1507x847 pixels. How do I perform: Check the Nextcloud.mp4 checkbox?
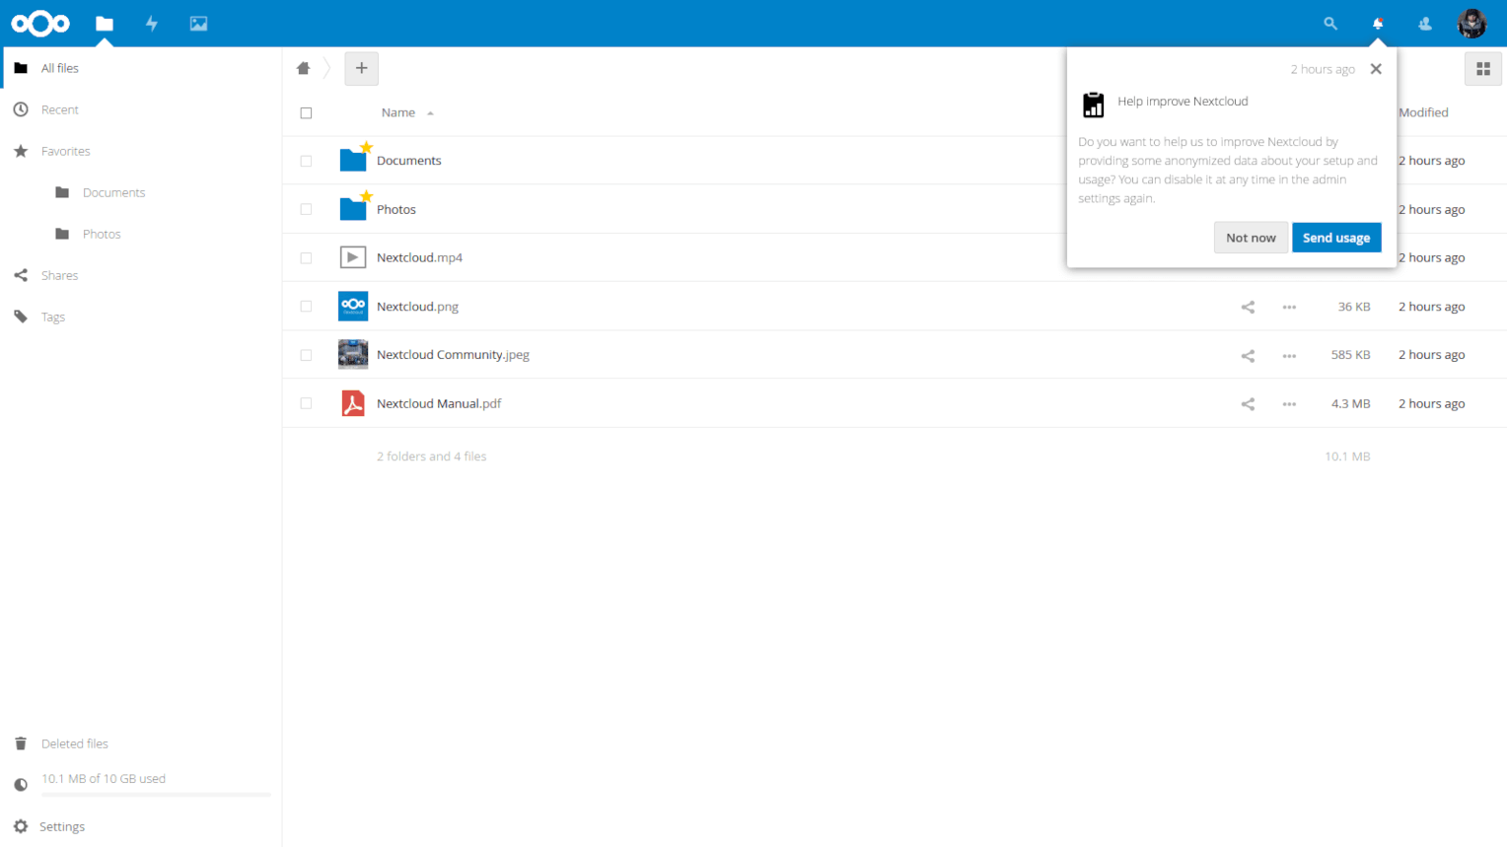[306, 257]
